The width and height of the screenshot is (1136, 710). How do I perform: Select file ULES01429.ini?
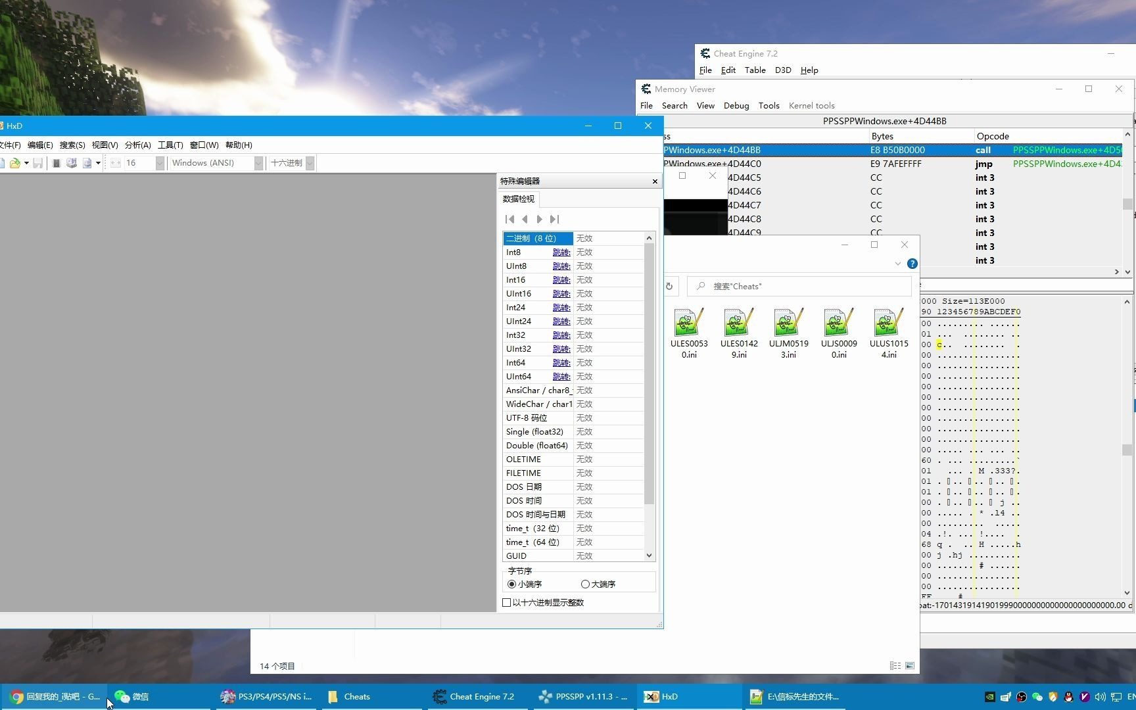click(739, 333)
